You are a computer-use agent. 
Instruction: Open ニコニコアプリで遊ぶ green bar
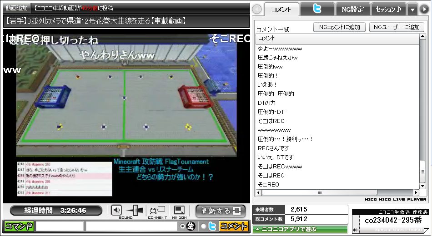(300, 229)
